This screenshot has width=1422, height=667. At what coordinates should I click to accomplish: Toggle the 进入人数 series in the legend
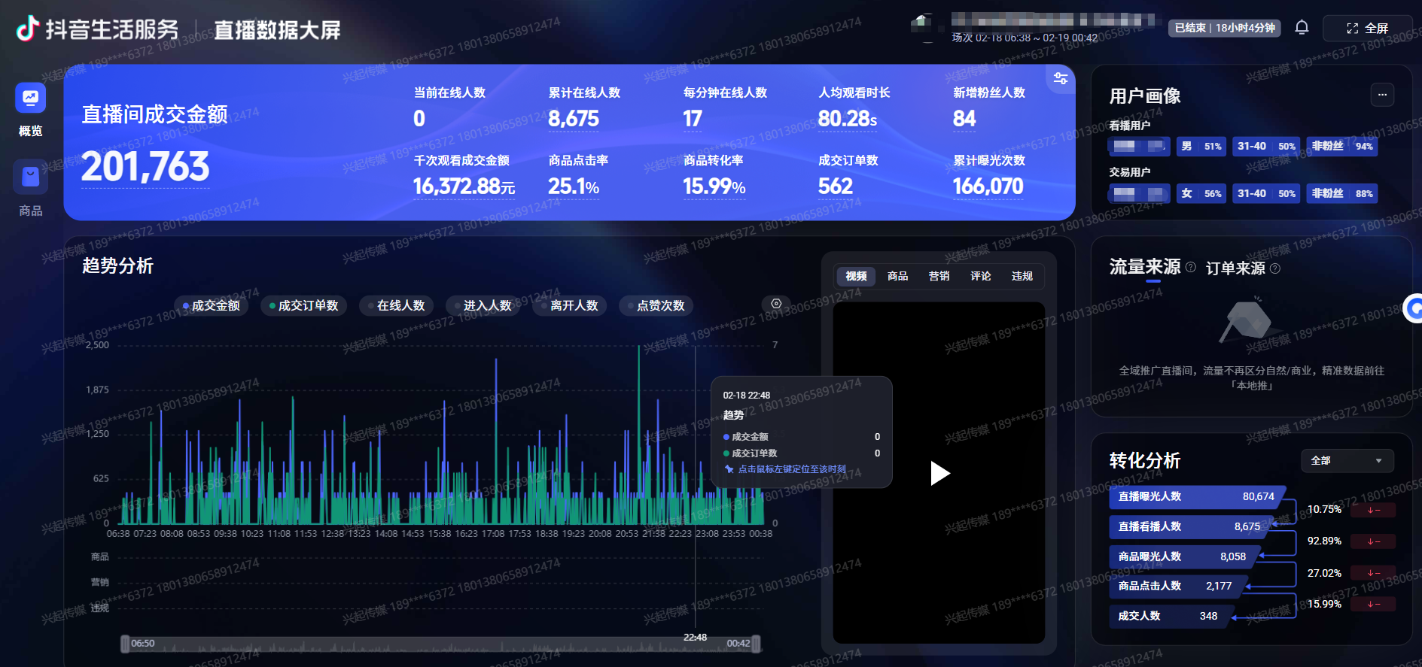point(483,305)
